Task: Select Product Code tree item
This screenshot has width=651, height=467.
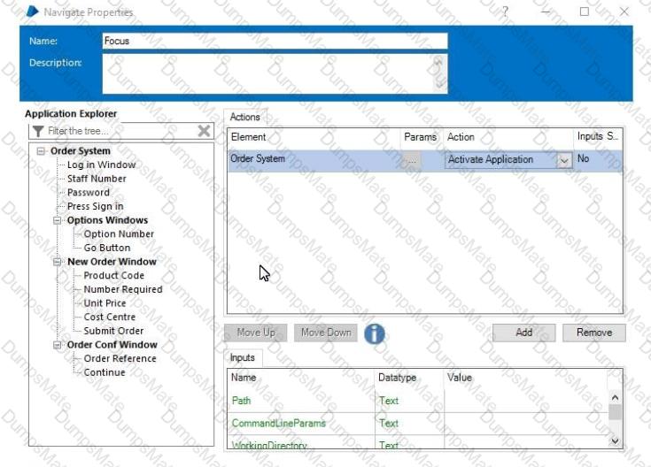Action: tap(113, 275)
